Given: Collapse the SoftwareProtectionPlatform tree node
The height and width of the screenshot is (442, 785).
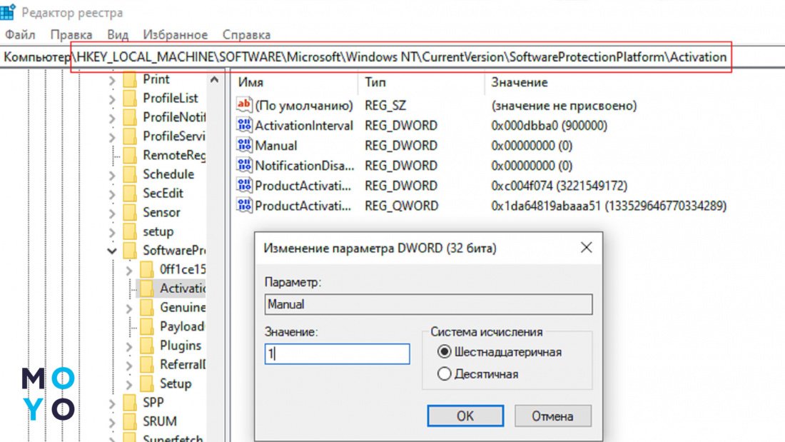Looking at the screenshot, I should tap(112, 251).
